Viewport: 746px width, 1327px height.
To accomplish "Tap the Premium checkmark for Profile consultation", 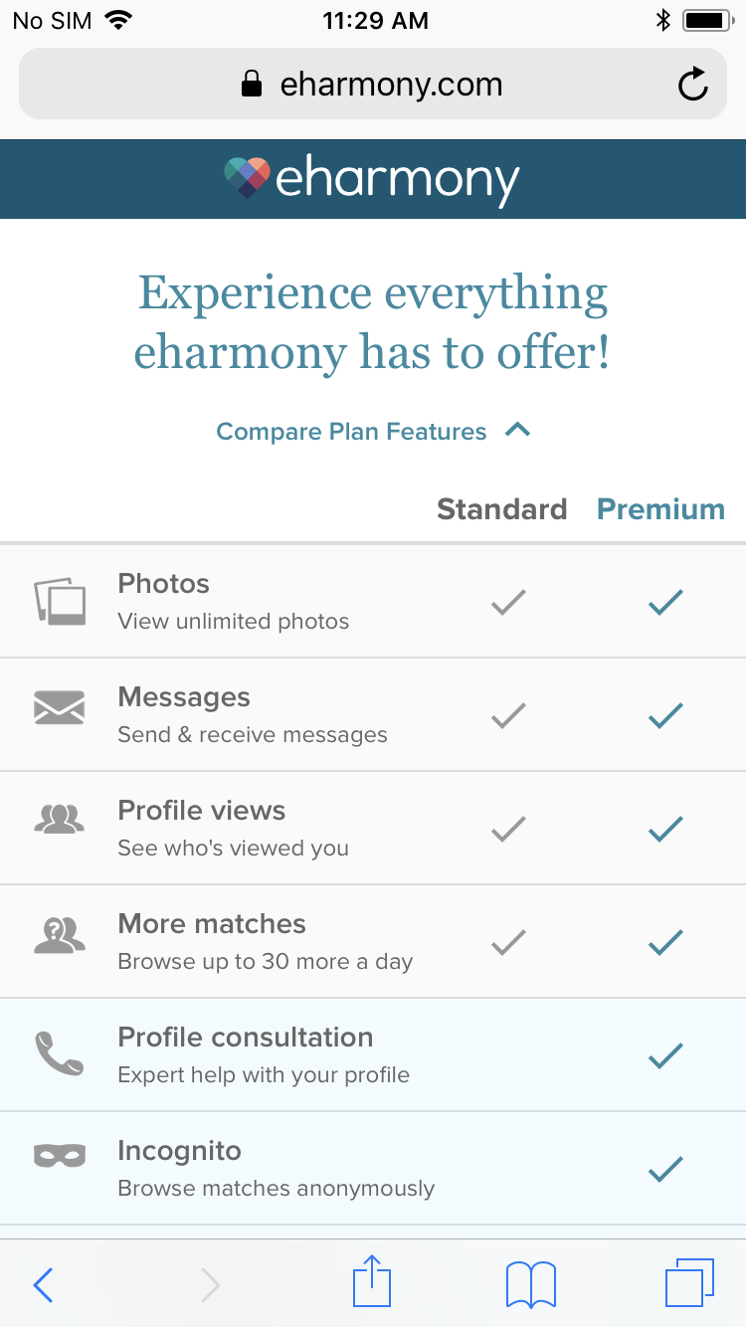I will 665,1055.
